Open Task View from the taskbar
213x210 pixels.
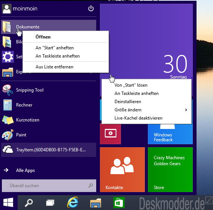coord(50,203)
